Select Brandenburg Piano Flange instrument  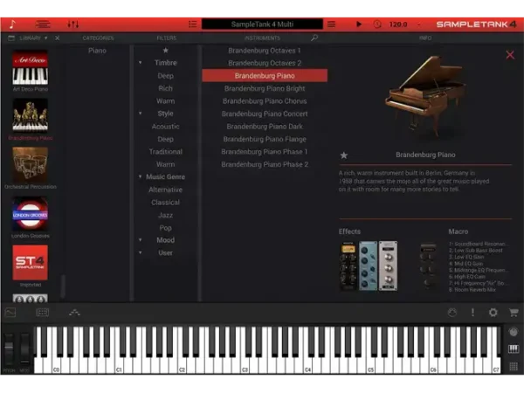point(265,139)
